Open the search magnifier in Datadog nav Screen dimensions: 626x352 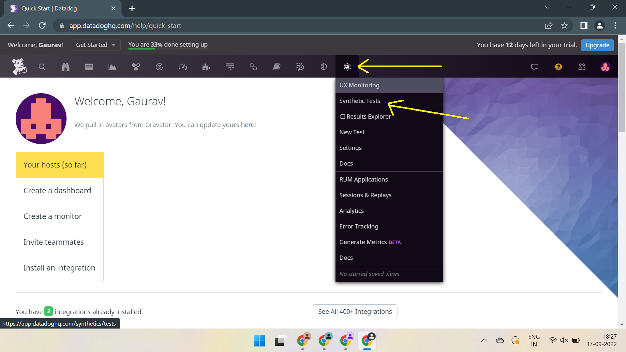(42, 67)
